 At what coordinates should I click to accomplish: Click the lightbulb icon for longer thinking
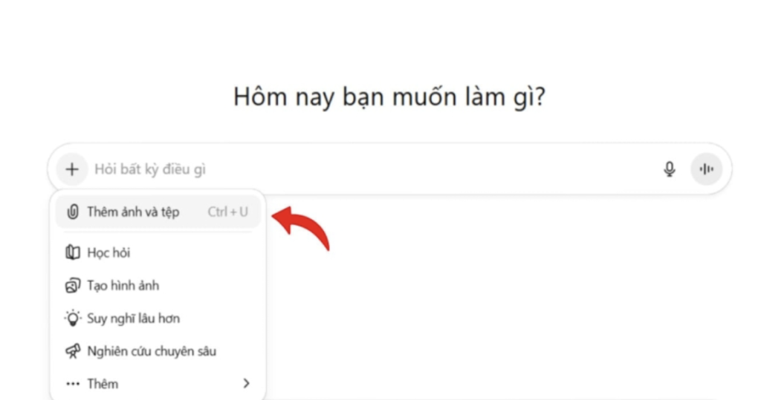73,318
